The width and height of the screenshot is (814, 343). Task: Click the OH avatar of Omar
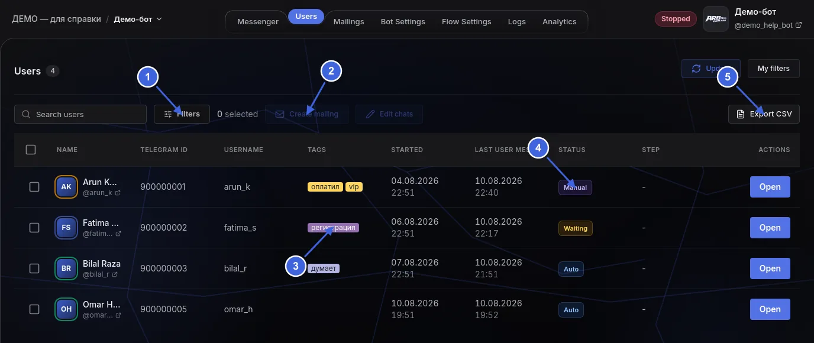(x=66, y=309)
